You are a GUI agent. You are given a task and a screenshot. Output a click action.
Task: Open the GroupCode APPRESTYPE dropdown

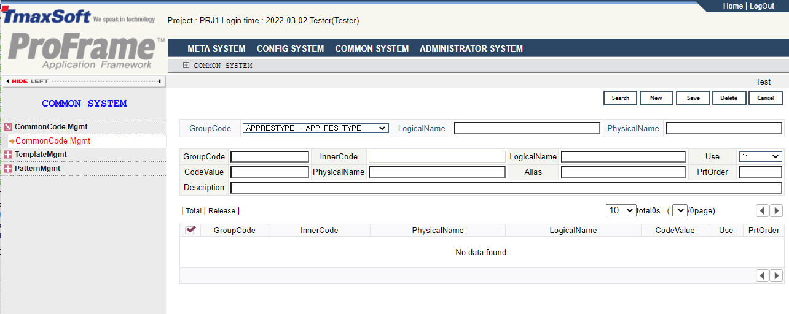[x=316, y=128]
